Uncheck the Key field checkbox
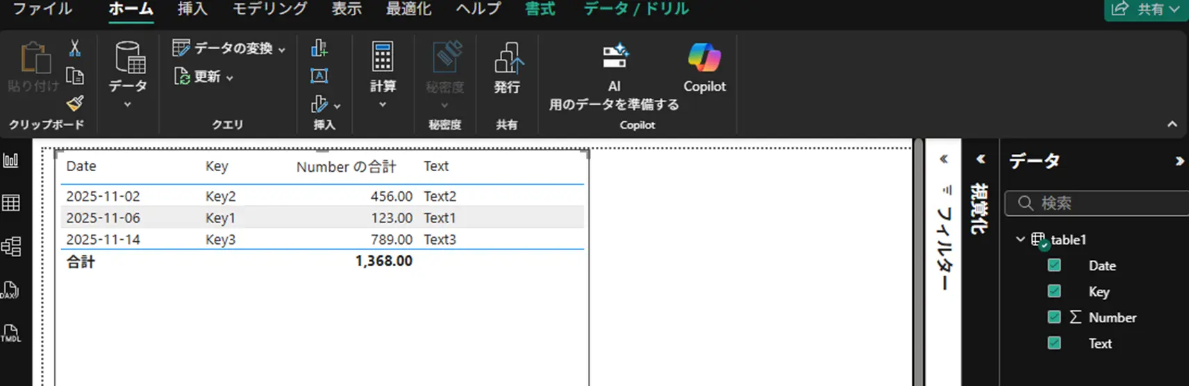 tap(1054, 291)
